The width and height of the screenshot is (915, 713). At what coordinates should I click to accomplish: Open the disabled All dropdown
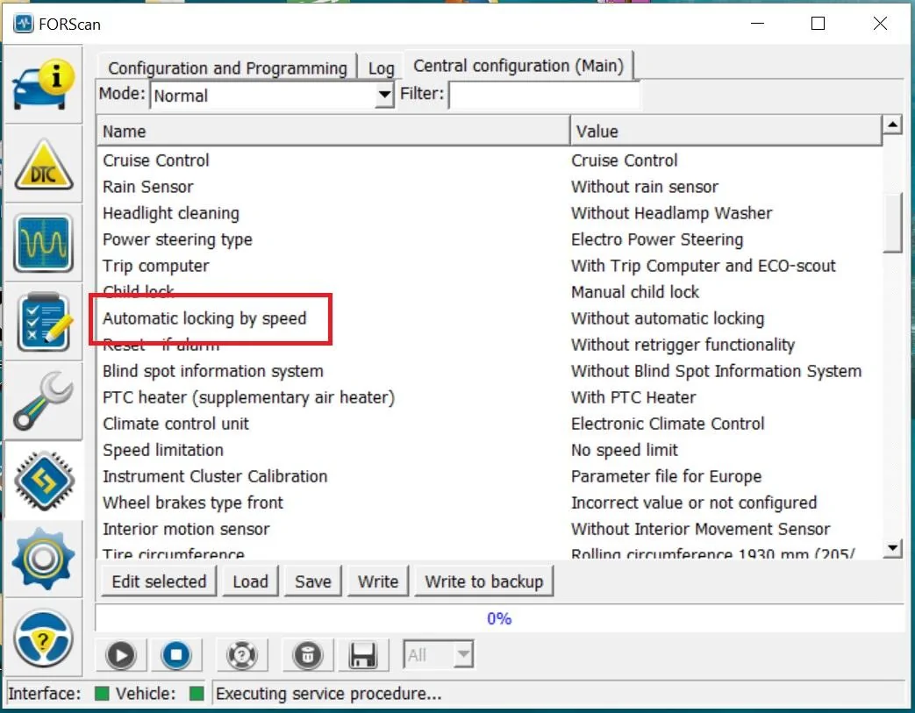click(x=439, y=654)
